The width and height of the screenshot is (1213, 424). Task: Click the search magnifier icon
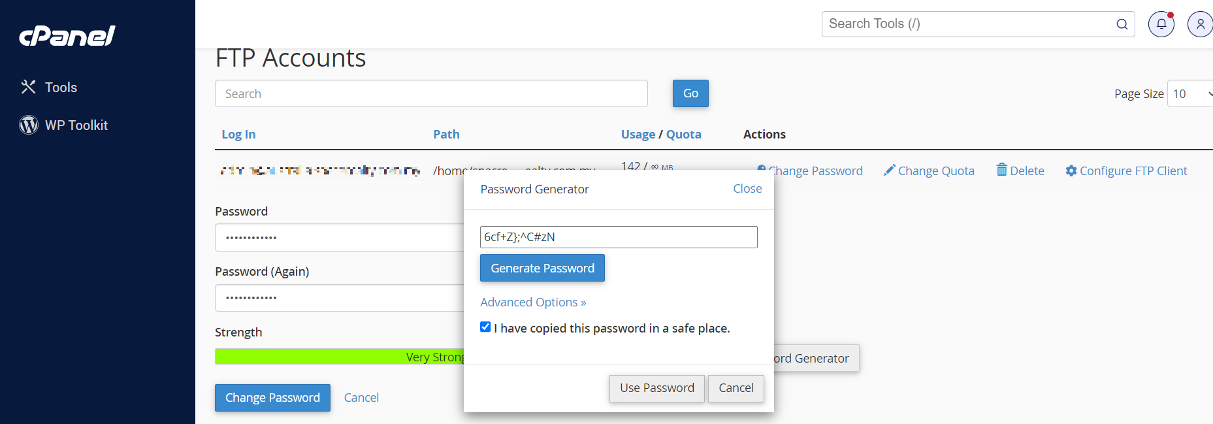pyautogui.click(x=1122, y=24)
